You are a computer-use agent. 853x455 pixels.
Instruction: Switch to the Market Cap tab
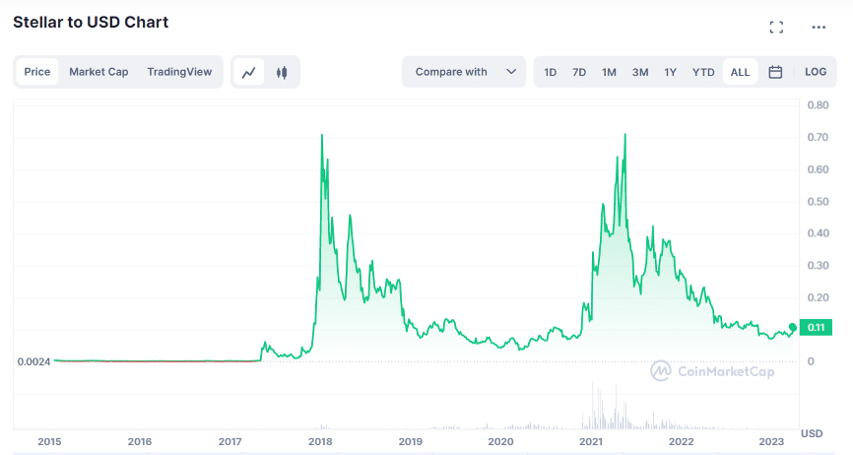[98, 72]
